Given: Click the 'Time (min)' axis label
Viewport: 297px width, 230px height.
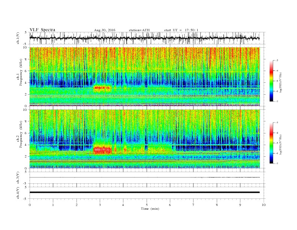Looking at the screenshot, I should click(x=150, y=209).
